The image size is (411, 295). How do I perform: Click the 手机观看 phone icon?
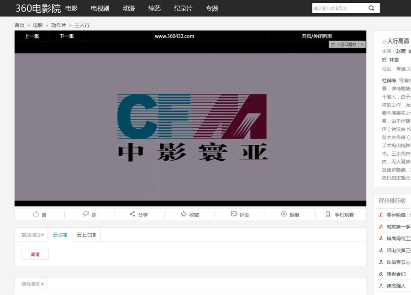pos(328,214)
